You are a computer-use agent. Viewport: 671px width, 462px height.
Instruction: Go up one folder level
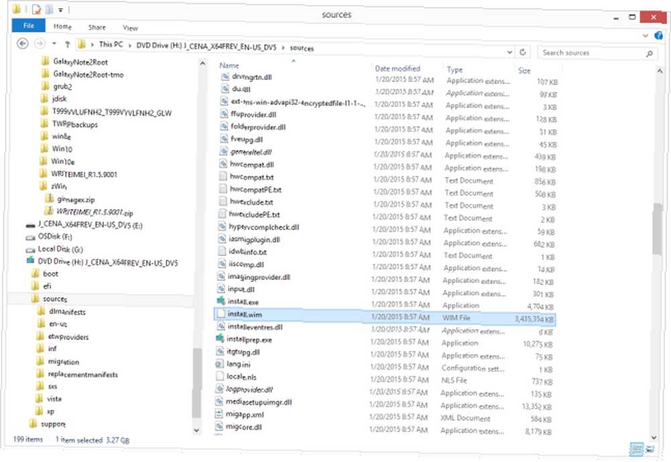pos(67,44)
